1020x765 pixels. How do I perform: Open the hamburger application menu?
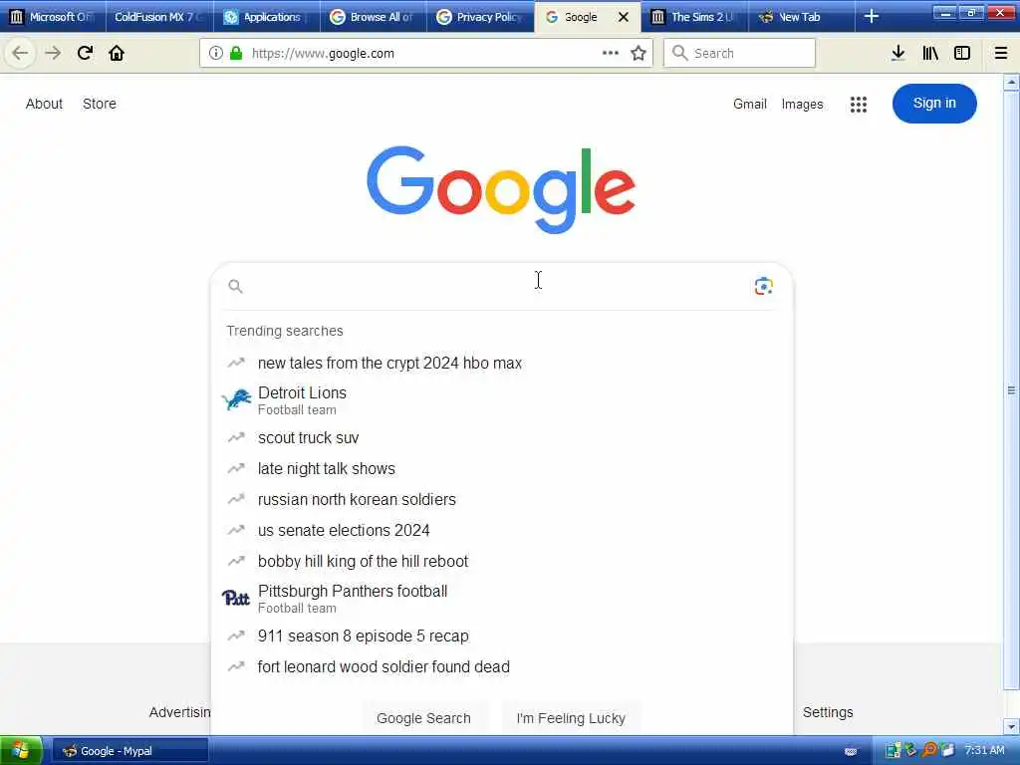[x=1001, y=54]
